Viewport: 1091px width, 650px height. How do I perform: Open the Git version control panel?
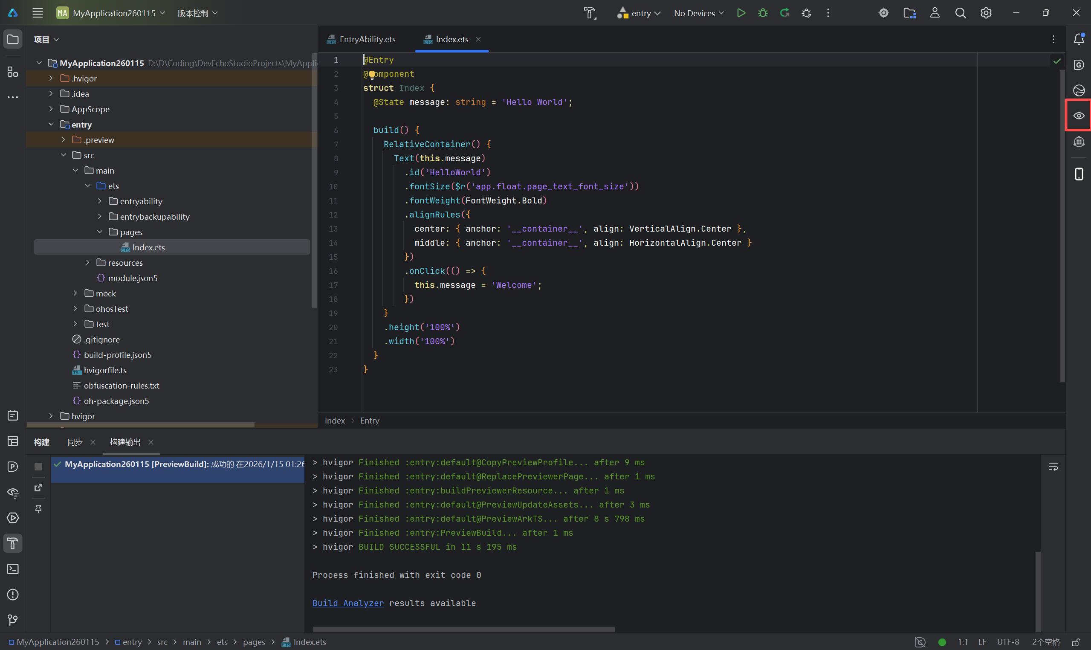(x=13, y=620)
